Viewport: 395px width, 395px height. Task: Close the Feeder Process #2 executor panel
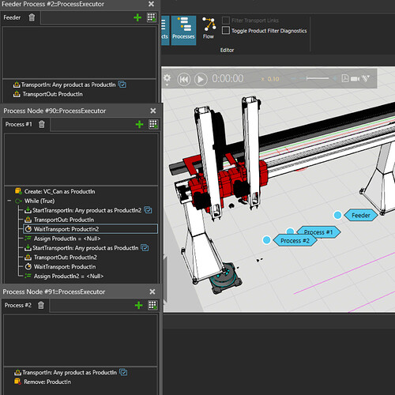(151, 4)
